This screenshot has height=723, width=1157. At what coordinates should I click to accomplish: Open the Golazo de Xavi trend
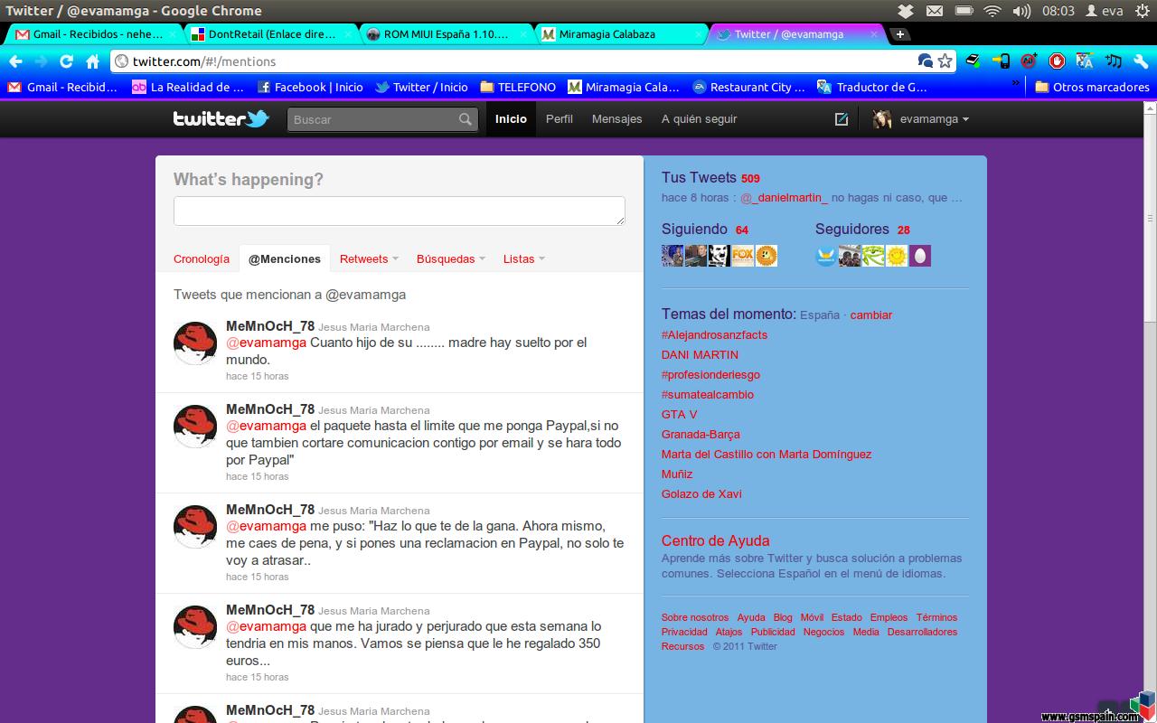(701, 494)
